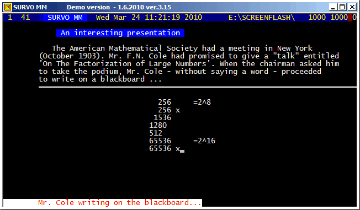Click the E:\SCREENFLASH\ path in header

pyautogui.click(x=262, y=18)
